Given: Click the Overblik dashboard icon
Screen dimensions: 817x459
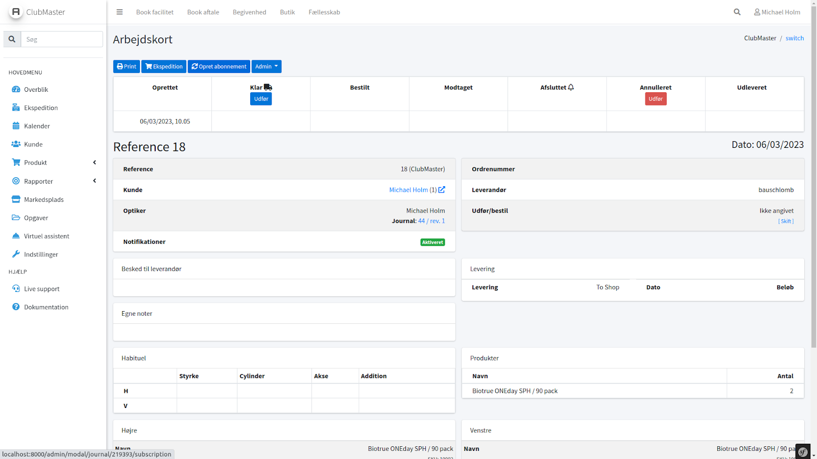Looking at the screenshot, I should [16, 89].
